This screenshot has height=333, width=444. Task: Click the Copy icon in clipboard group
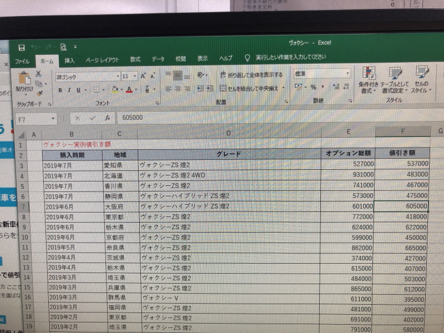(x=39, y=84)
